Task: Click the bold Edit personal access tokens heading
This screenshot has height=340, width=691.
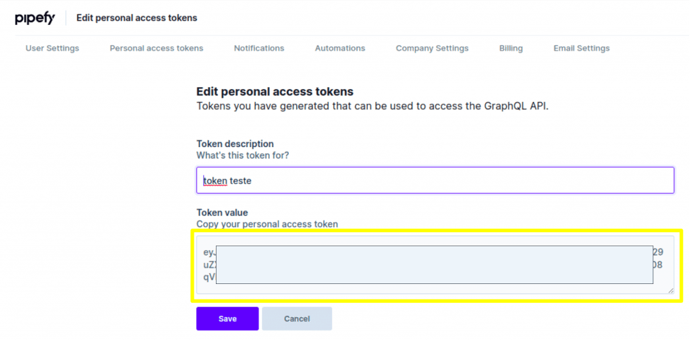Action: point(275,91)
